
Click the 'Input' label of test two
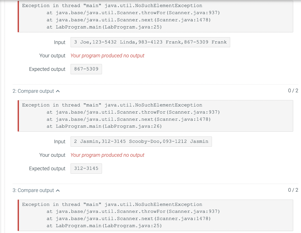click(60, 141)
